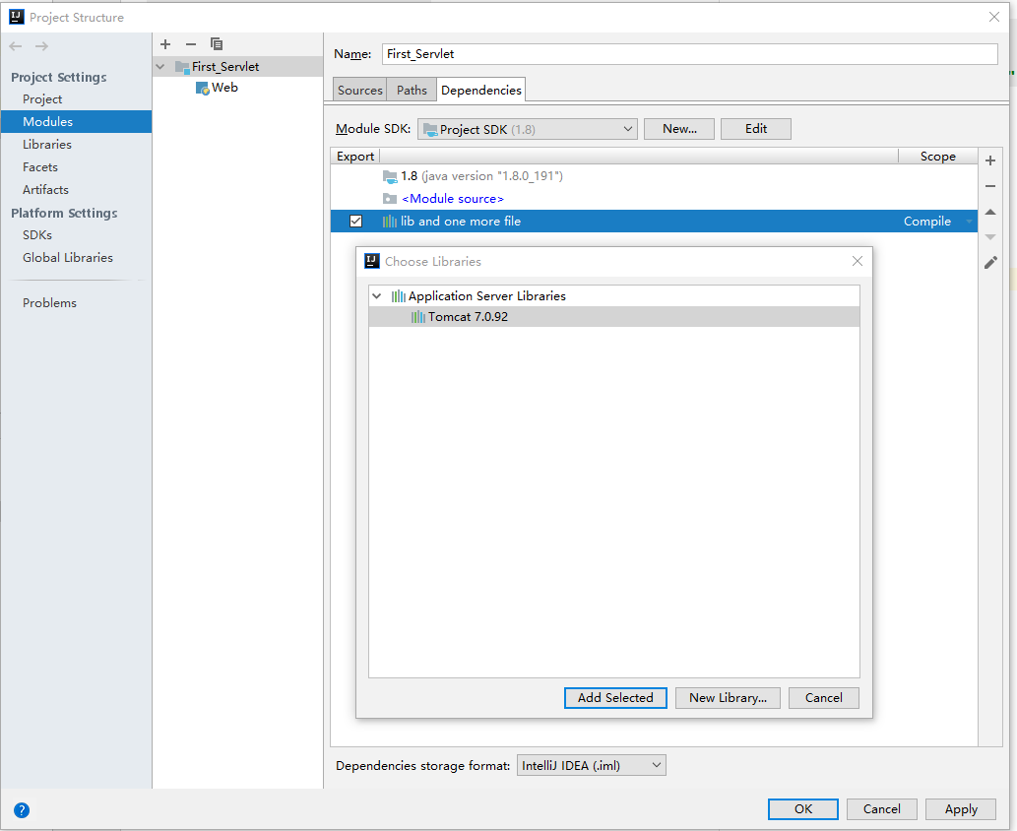Click the Apply button
This screenshot has height=831, width=1017.
click(961, 809)
